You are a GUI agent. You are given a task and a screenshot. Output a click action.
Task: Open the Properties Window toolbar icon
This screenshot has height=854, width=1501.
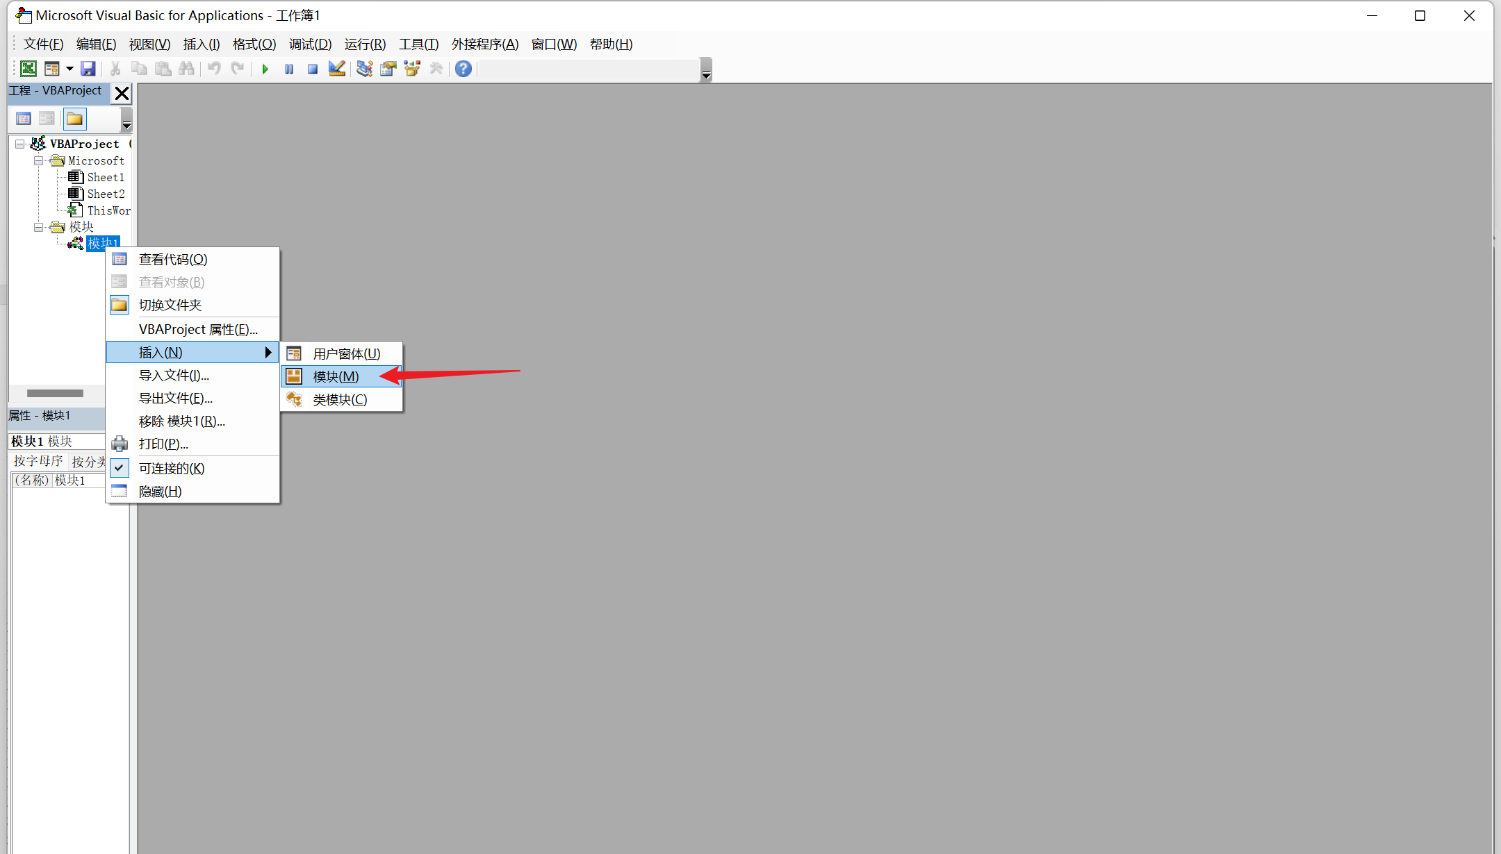[x=388, y=68]
